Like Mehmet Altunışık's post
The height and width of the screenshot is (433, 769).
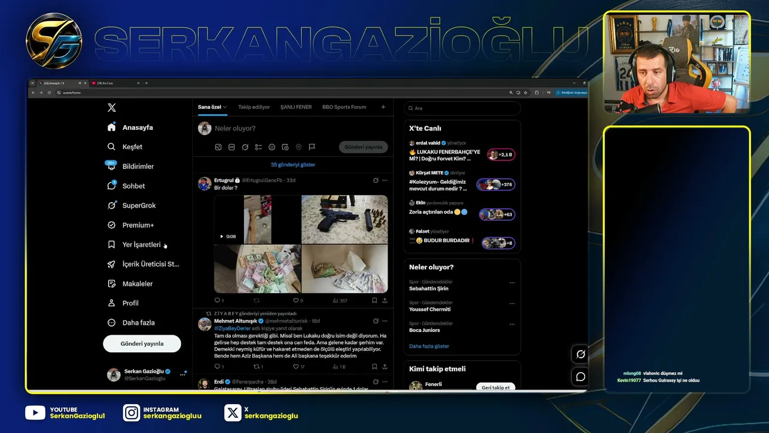[299, 366]
